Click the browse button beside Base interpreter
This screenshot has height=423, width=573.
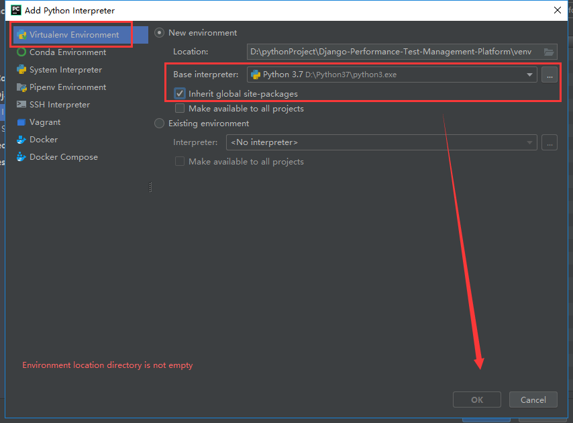[550, 75]
